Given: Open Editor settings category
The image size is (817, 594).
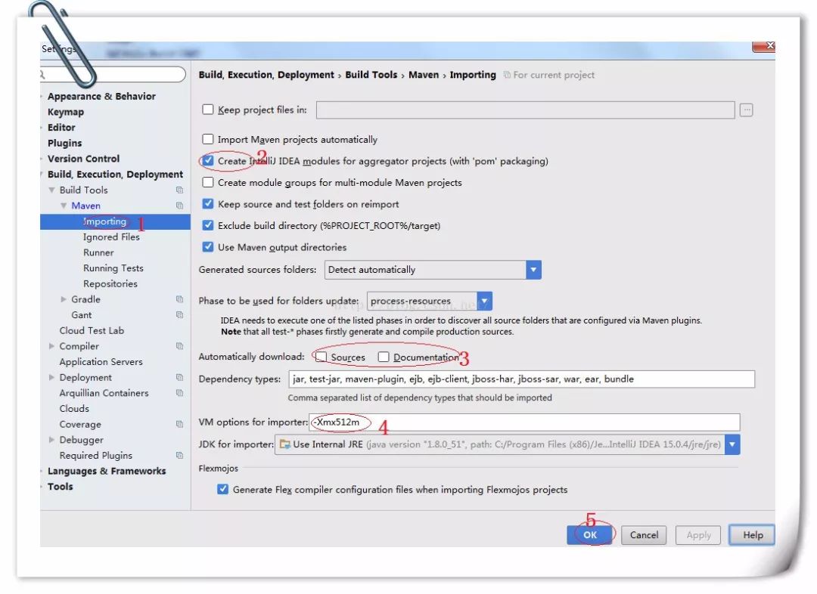Looking at the screenshot, I should point(61,128).
